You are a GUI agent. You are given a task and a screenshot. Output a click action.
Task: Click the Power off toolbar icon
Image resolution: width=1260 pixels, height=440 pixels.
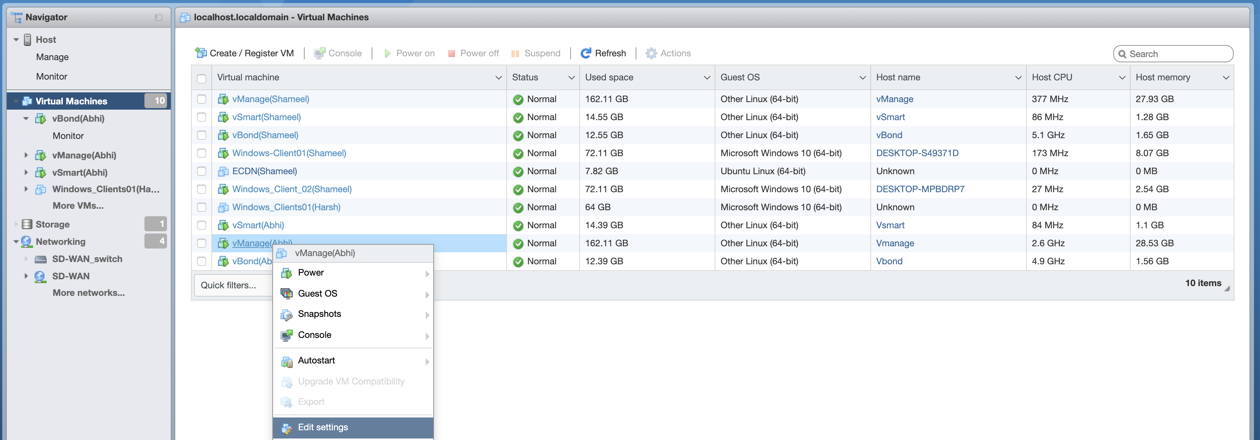coord(452,53)
